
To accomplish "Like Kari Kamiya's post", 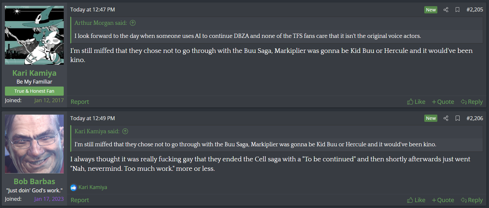I will (416, 102).
